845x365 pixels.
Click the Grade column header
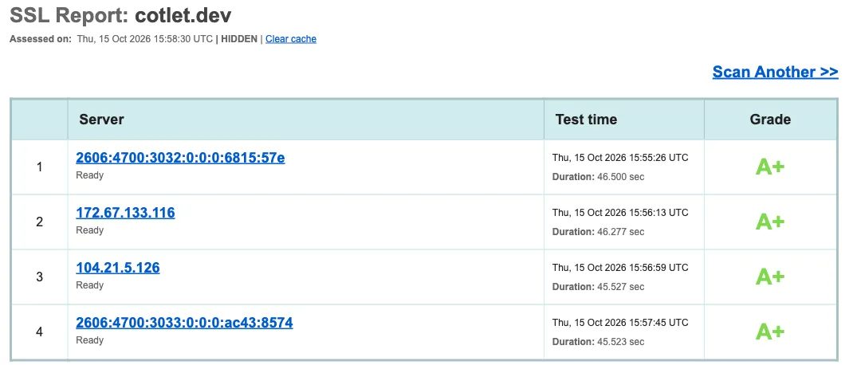point(770,120)
